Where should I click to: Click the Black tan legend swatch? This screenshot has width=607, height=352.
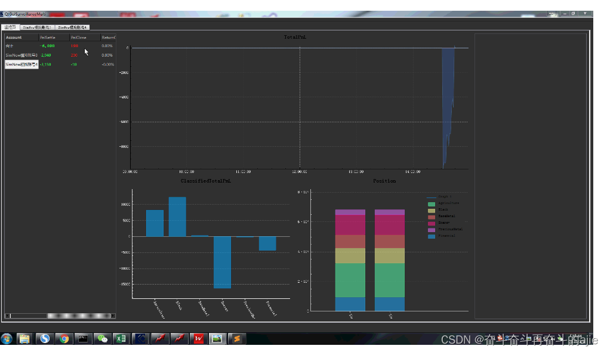[x=432, y=211]
